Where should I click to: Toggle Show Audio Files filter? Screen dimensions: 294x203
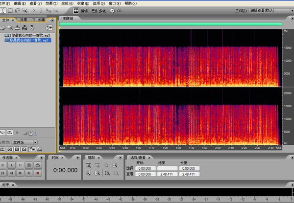pos(2,149)
